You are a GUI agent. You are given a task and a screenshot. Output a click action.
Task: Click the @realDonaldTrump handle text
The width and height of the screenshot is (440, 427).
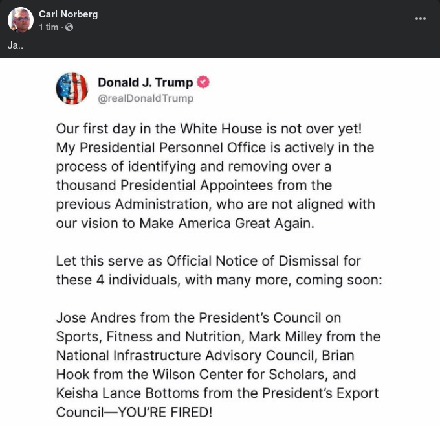tap(145, 98)
